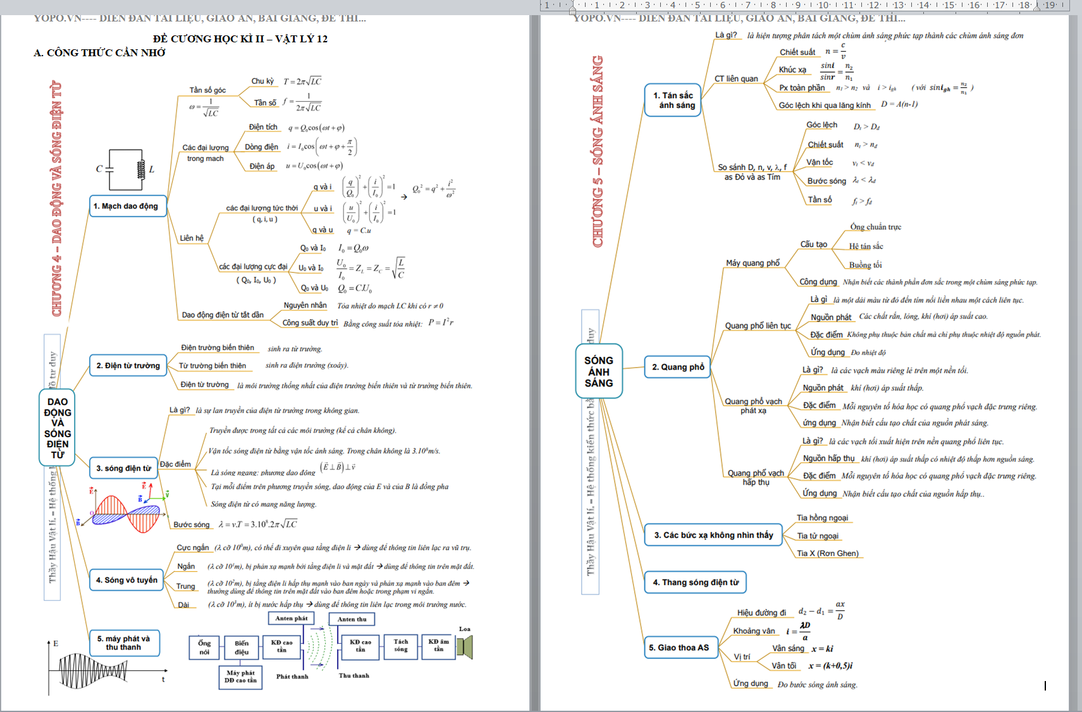The height and width of the screenshot is (712, 1082).
Task: Select the 'Ống nói' block
Action: pos(204,648)
